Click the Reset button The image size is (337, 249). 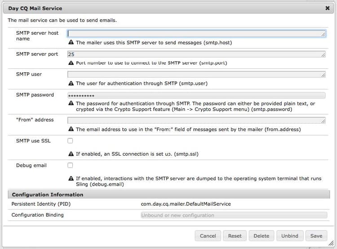pyautogui.click(x=235, y=236)
